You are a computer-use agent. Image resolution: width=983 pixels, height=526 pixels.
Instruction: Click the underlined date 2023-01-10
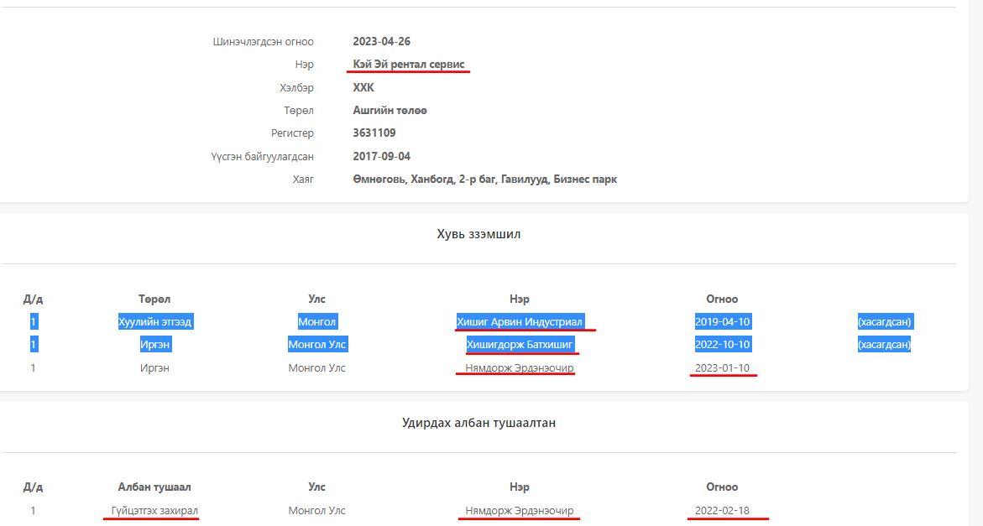(722, 367)
